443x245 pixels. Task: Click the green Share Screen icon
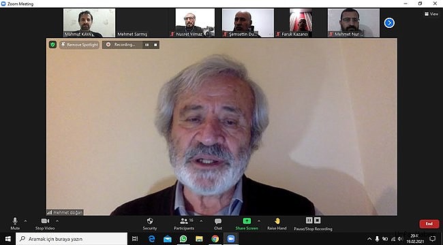click(x=247, y=220)
